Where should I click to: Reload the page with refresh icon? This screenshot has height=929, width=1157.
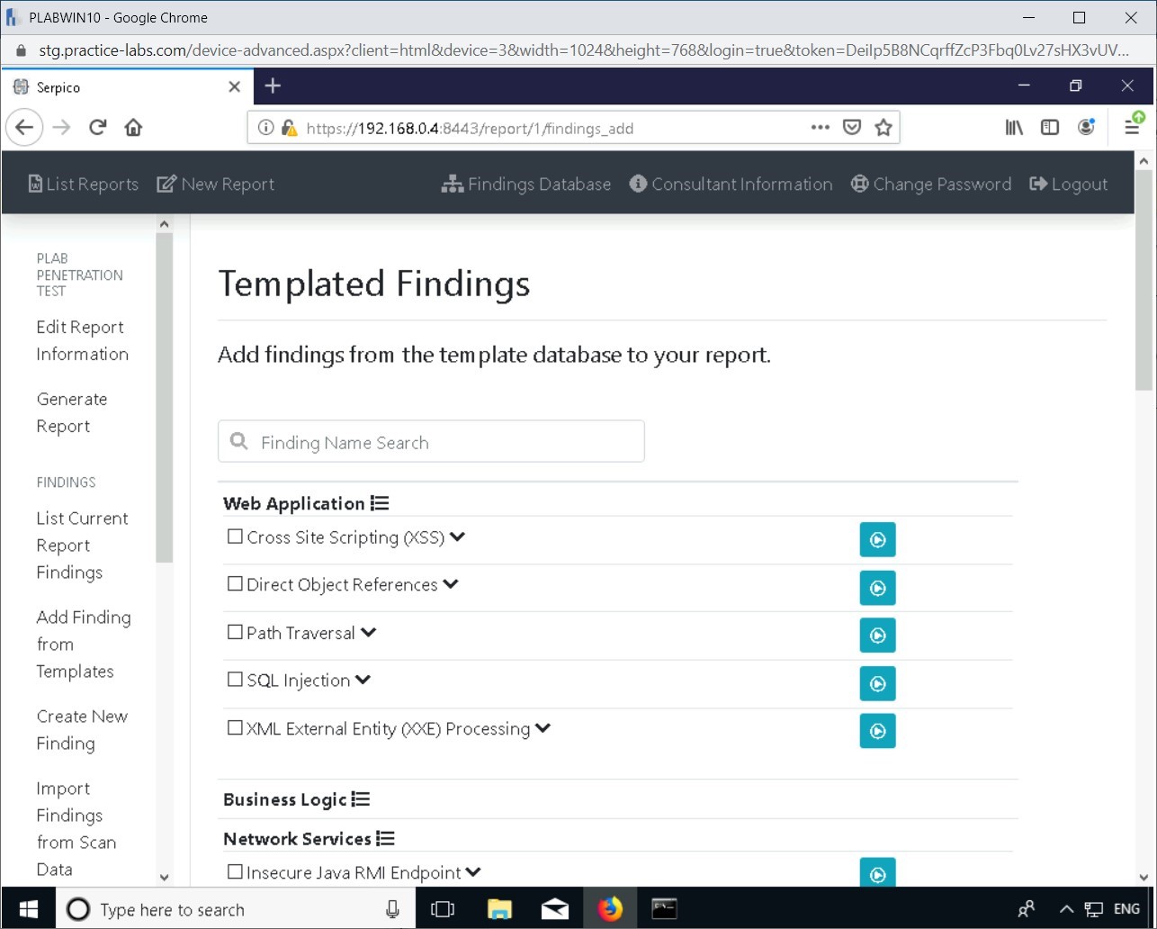tap(98, 128)
